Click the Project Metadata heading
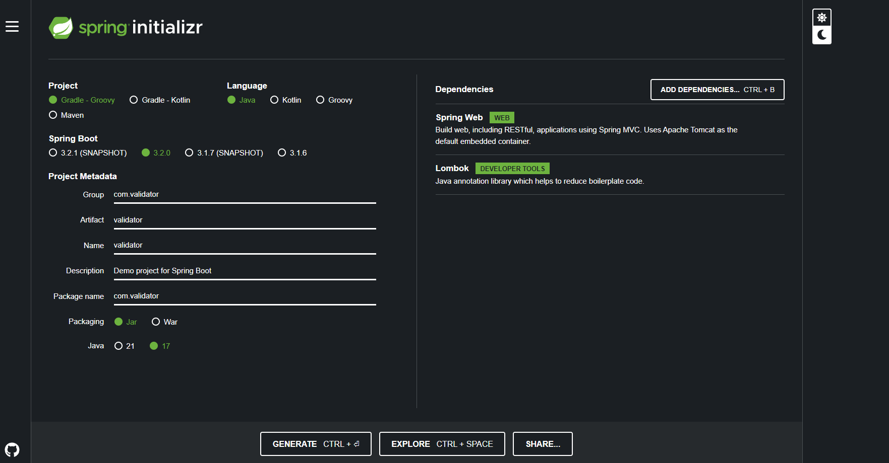Image resolution: width=889 pixels, height=463 pixels. pyautogui.click(x=83, y=177)
